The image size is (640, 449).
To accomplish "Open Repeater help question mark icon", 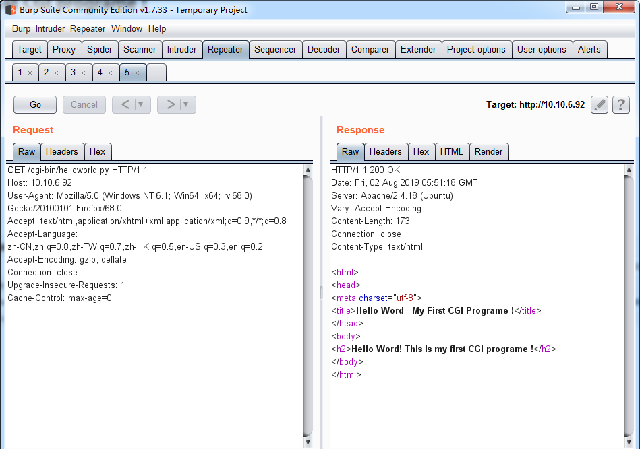I will coord(621,105).
